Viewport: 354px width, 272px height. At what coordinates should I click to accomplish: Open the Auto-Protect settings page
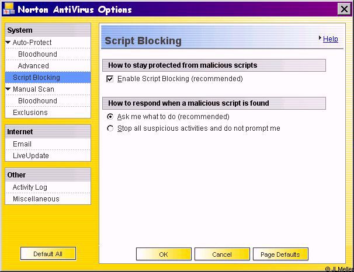tap(32, 43)
